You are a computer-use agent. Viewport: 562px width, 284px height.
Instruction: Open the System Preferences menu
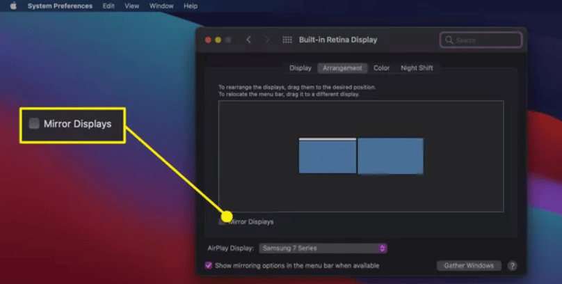coord(60,6)
